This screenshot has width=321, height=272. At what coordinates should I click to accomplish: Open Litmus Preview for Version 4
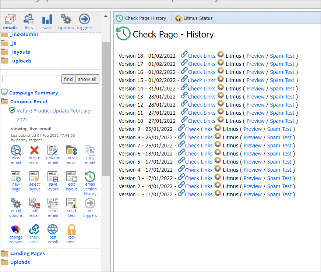[253, 170]
